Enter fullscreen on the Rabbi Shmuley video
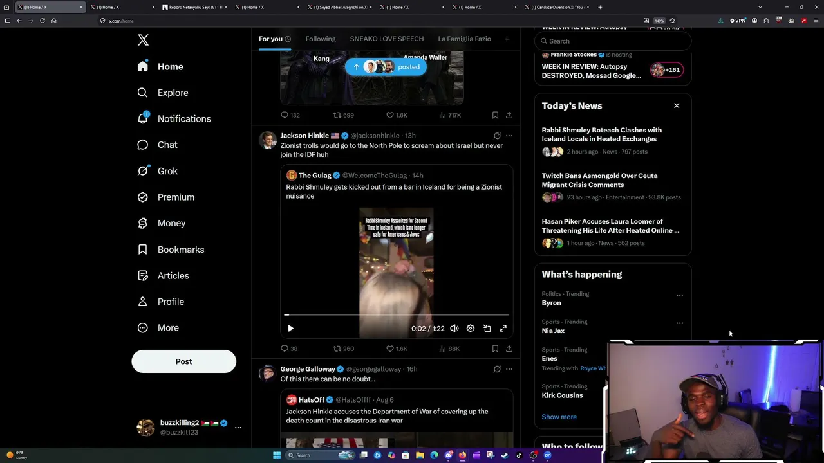 pyautogui.click(x=503, y=329)
